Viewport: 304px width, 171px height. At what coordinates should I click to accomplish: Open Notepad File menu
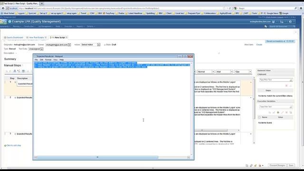36,60
